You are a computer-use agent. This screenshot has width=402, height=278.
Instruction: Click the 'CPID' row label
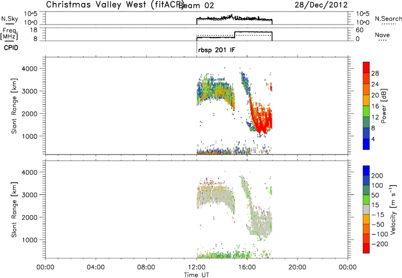[x=11, y=48]
